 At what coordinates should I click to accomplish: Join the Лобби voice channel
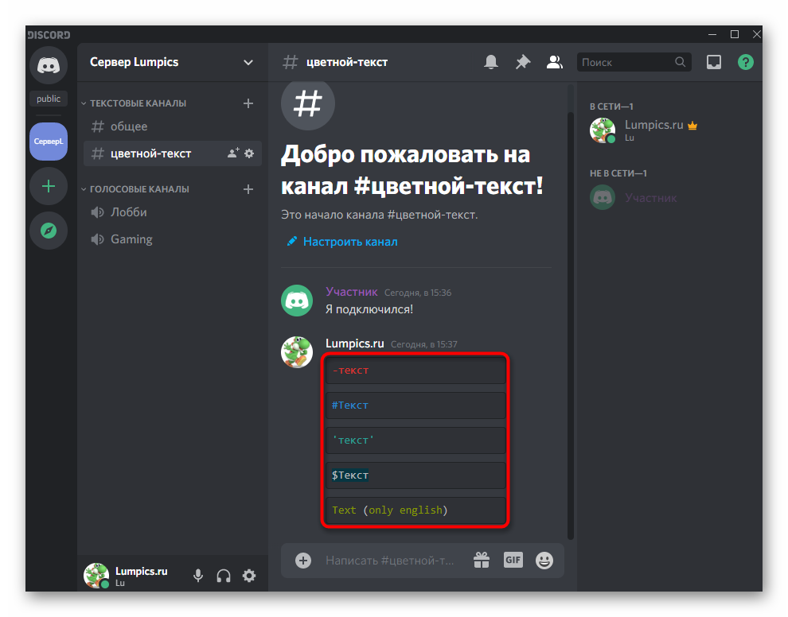(x=129, y=212)
